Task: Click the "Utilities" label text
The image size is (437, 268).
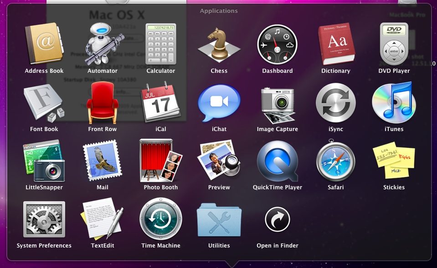Action: click(219, 245)
